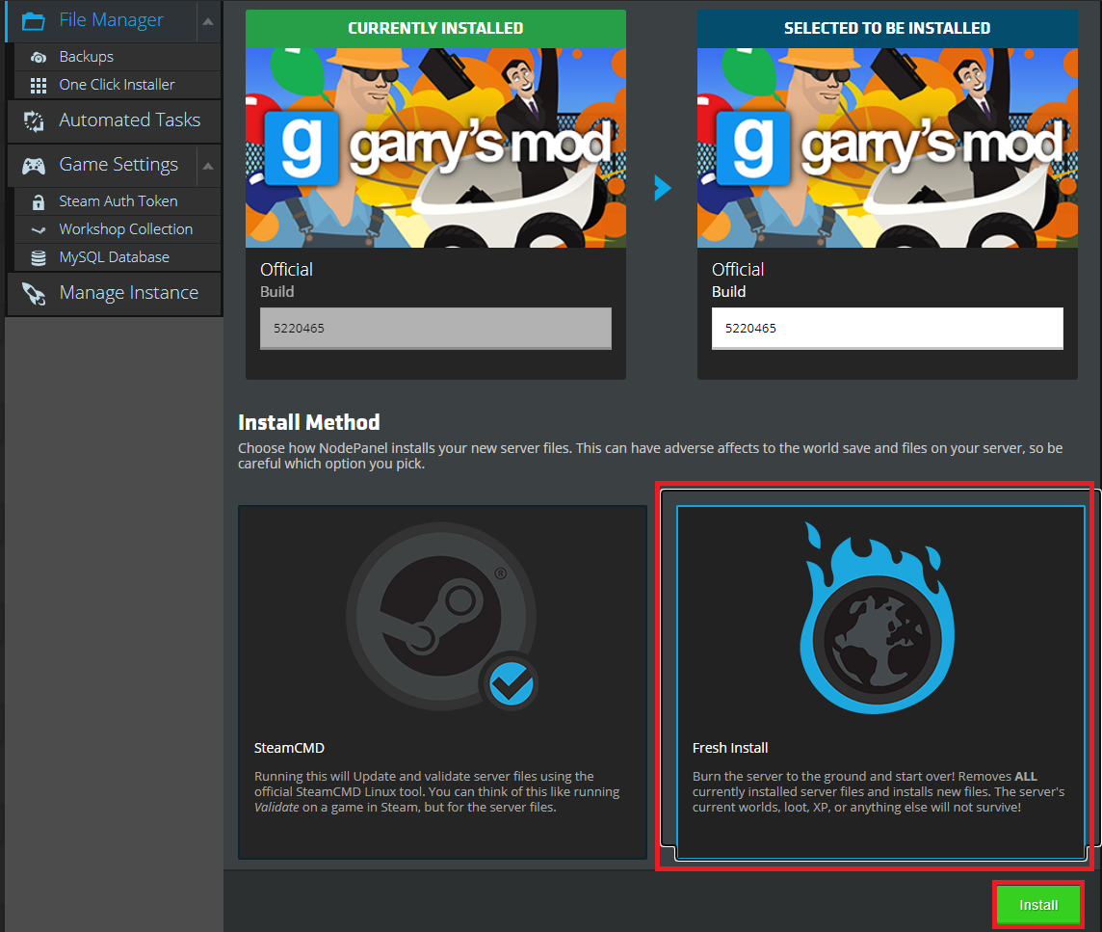Image resolution: width=1102 pixels, height=932 pixels.
Task: Expand the Manage Instance section
Action: tap(114, 293)
